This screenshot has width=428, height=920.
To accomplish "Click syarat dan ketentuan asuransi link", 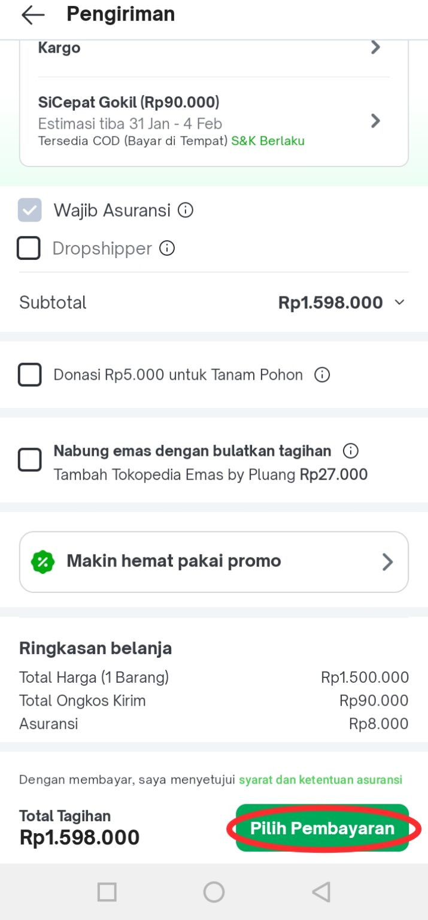I will tap(321, 780).
